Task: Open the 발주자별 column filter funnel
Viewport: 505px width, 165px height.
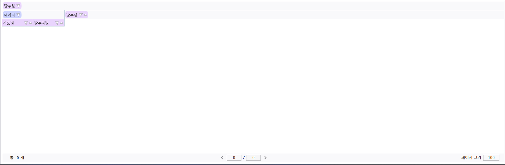Action: point(57,23)
